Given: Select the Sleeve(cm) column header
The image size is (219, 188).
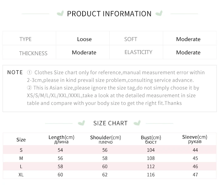Looking at the screenshot, I should (195, 139).
